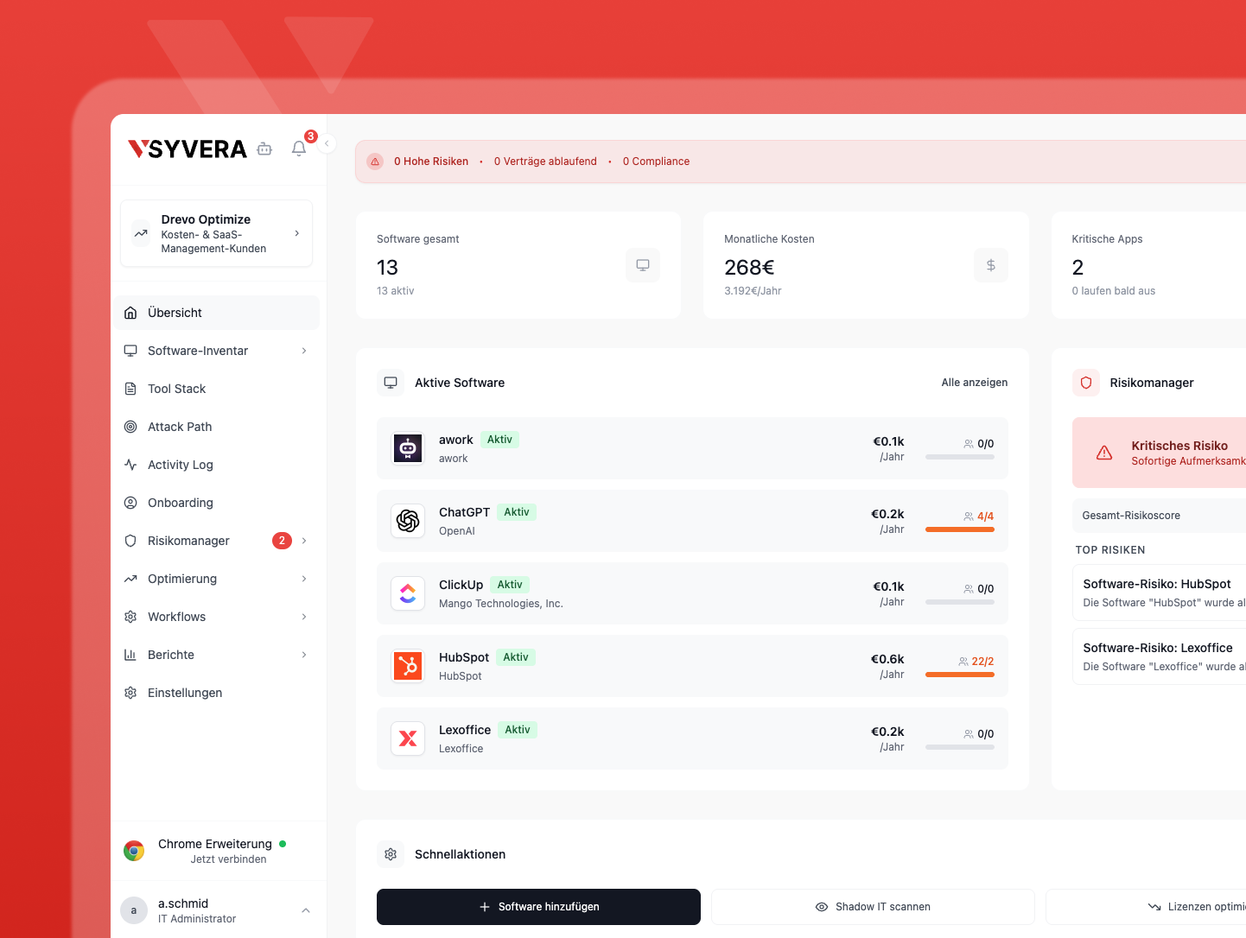
Task: Click the HubSpot app icon
Action: [408, 666]
